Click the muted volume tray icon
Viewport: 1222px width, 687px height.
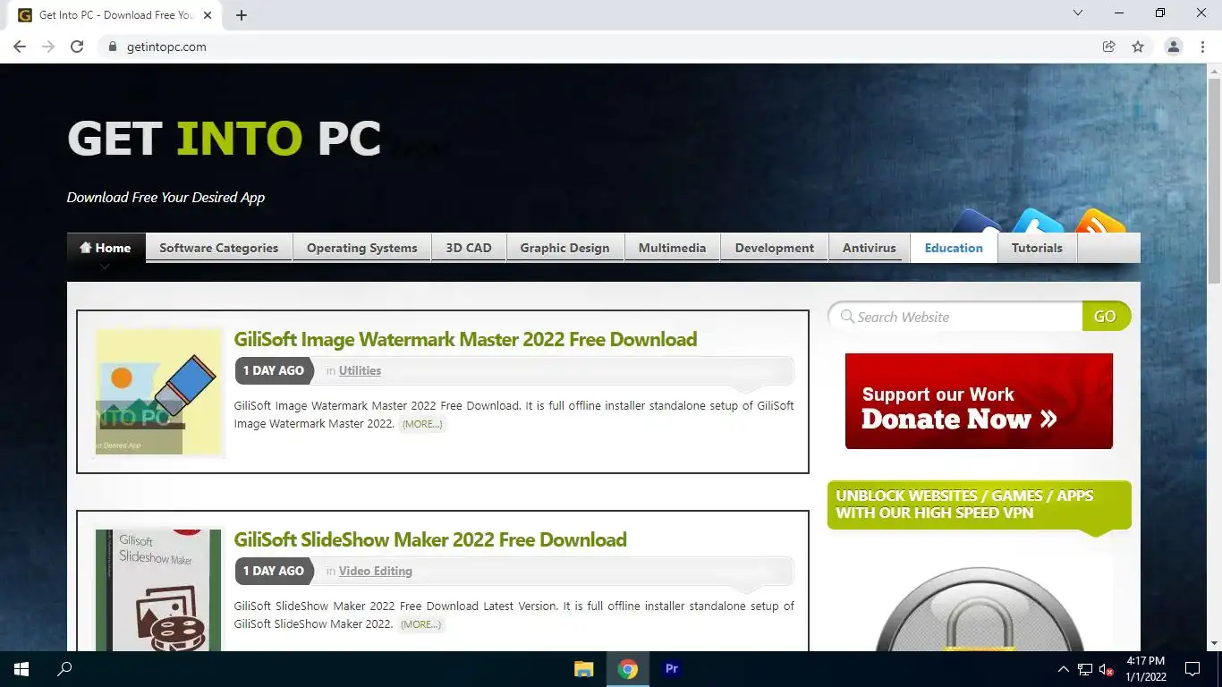[x=1107, y=669]
